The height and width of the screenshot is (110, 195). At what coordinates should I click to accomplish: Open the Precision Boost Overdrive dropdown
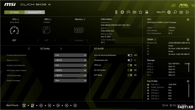click(70, 55)
